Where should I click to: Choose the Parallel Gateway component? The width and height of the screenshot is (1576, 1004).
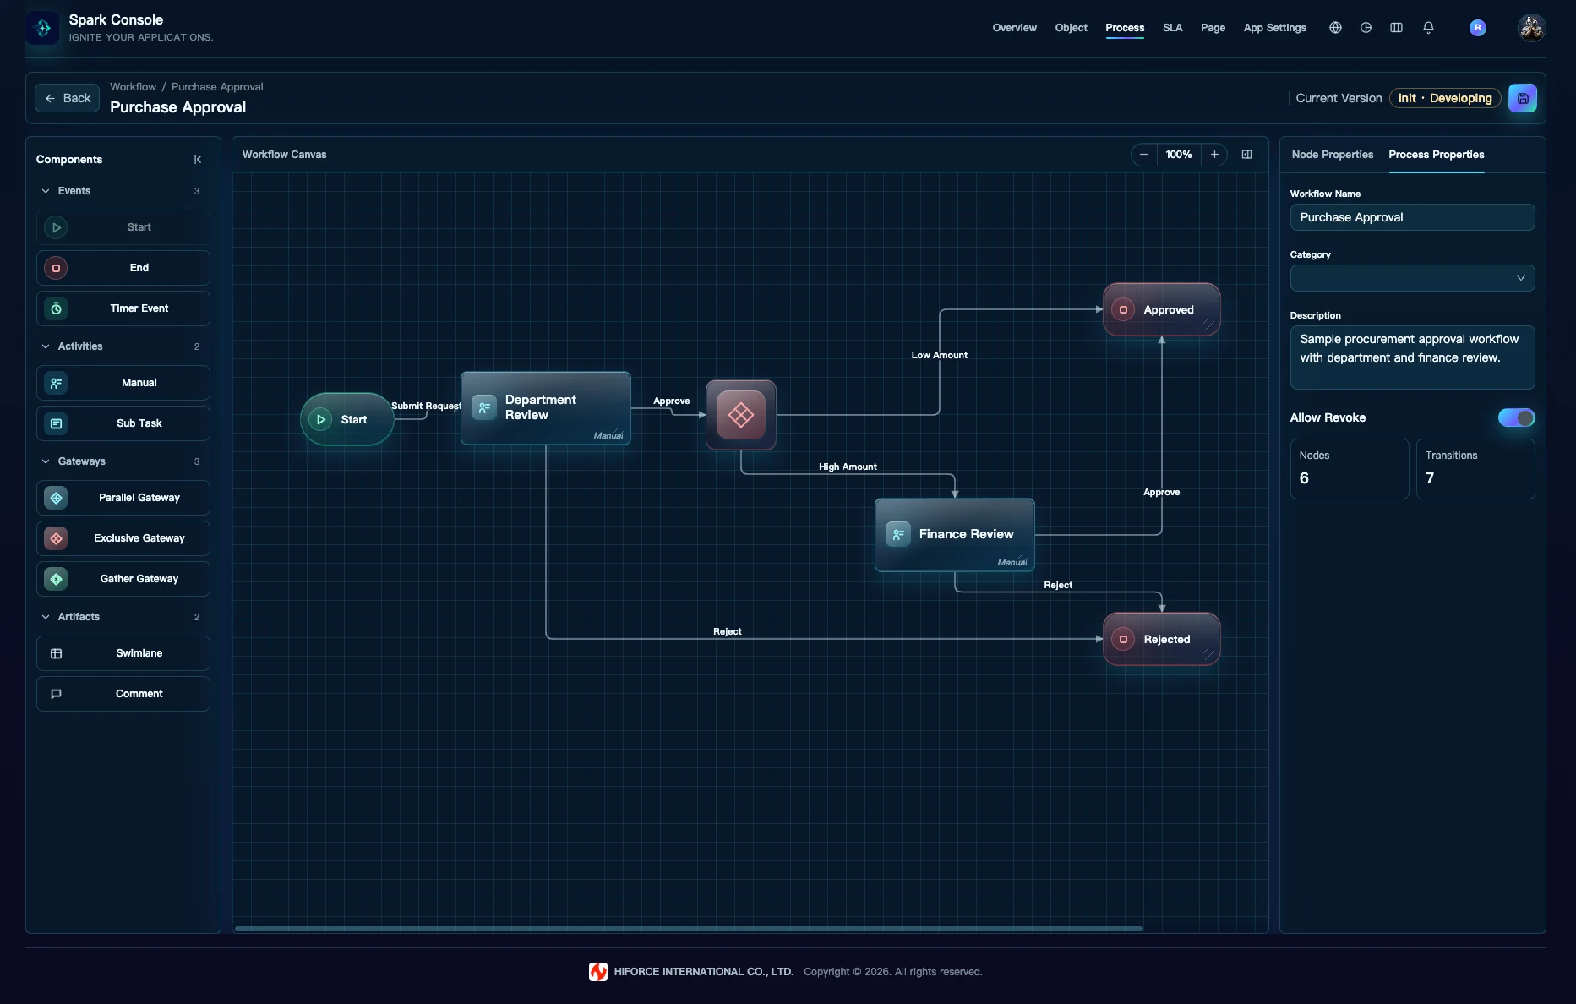coord(123,498)
